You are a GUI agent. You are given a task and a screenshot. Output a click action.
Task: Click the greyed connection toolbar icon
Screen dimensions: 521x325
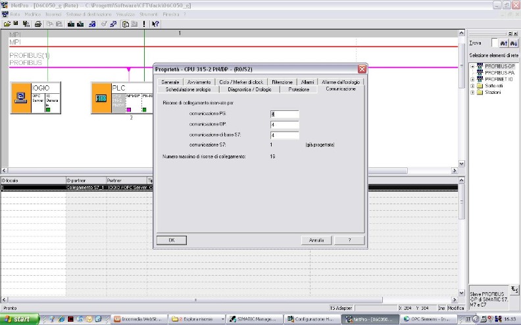pos(104,24)
